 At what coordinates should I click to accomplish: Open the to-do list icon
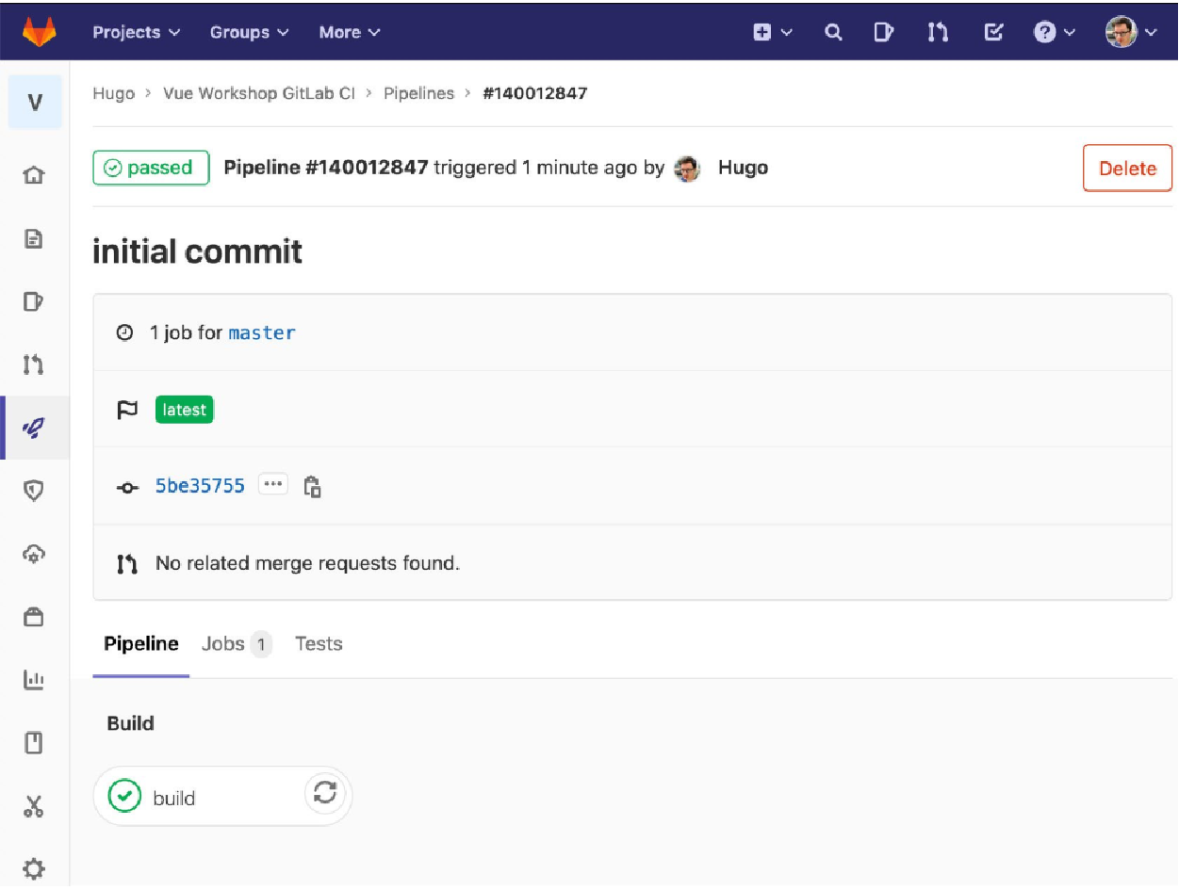pos(992,32)
